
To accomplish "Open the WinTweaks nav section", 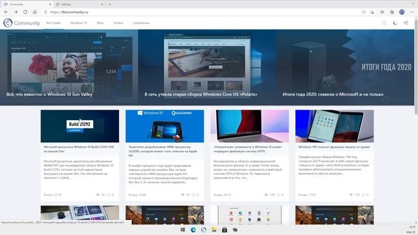I will (x=54, y=23).
